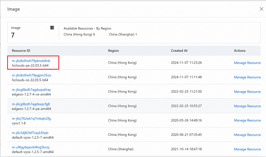Open resource m-j6c8olhxih79pgpm35ox

[x=31, y=75]
